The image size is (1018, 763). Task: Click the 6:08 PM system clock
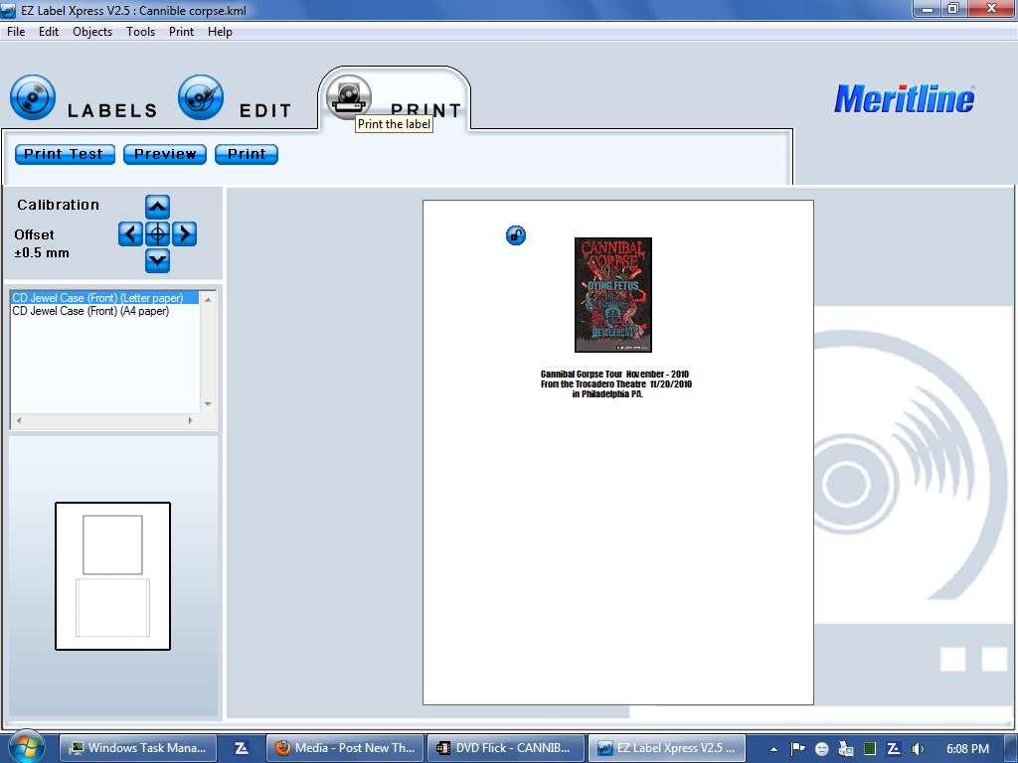coord(967,749)
